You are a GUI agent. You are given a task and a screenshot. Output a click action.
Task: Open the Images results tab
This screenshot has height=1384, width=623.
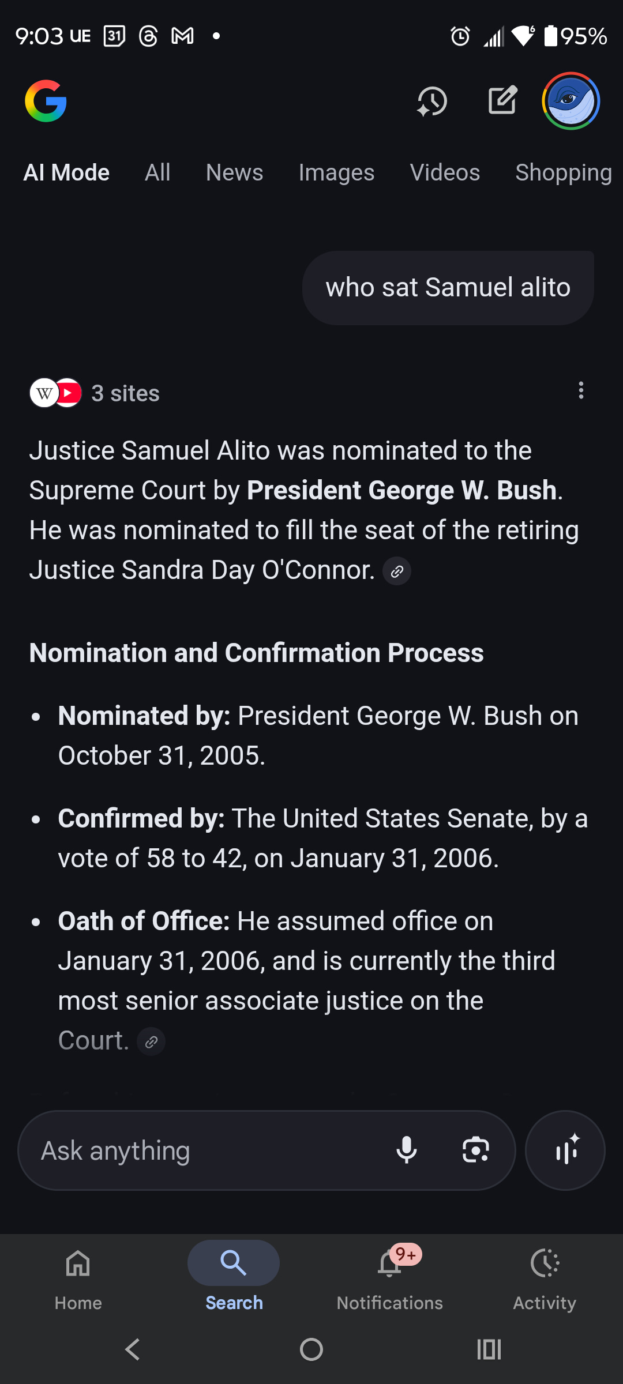coord(336,172)
